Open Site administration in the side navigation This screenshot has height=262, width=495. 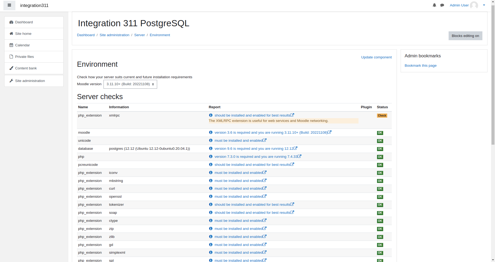[x=34, y=81]
